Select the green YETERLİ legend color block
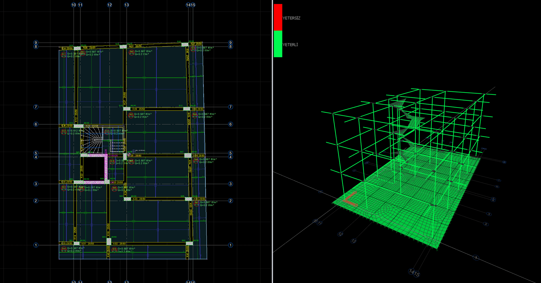Viewport: 541px width, 283px height. pos(278,44)
